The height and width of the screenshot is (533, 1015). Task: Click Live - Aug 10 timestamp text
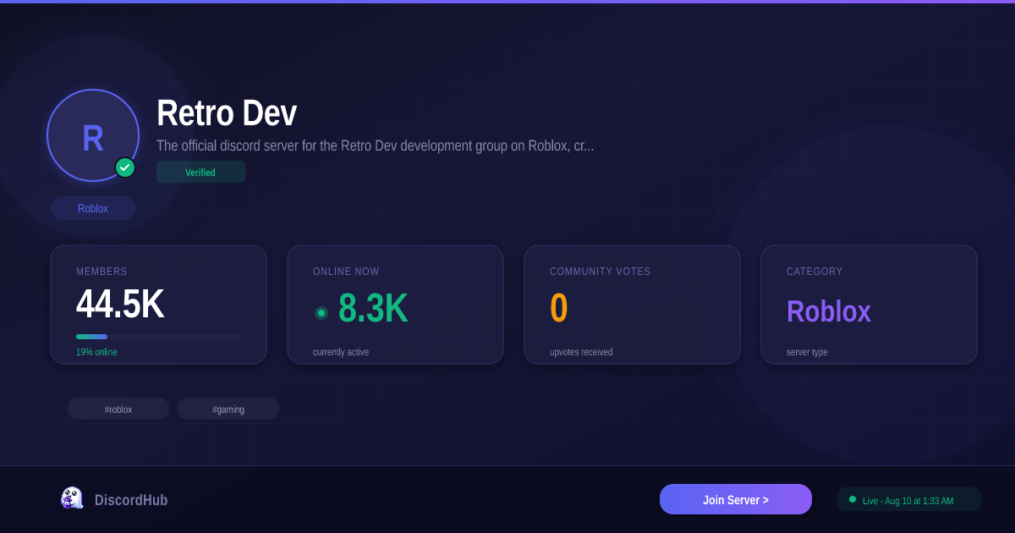[x=908, y=501]
